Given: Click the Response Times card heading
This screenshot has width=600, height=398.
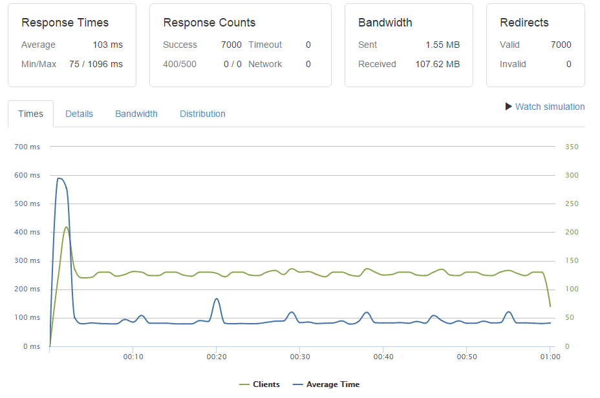Looking at the screenshot, I should pyautogui.click(x=65, y=23).
